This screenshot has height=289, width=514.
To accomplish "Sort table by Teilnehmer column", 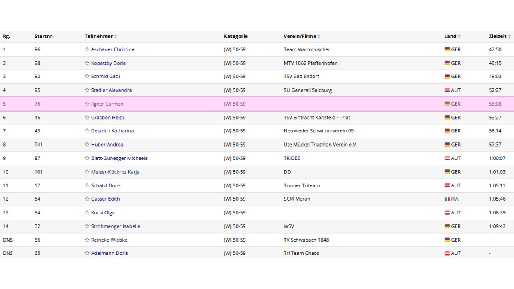I will (x=116, y=36).
